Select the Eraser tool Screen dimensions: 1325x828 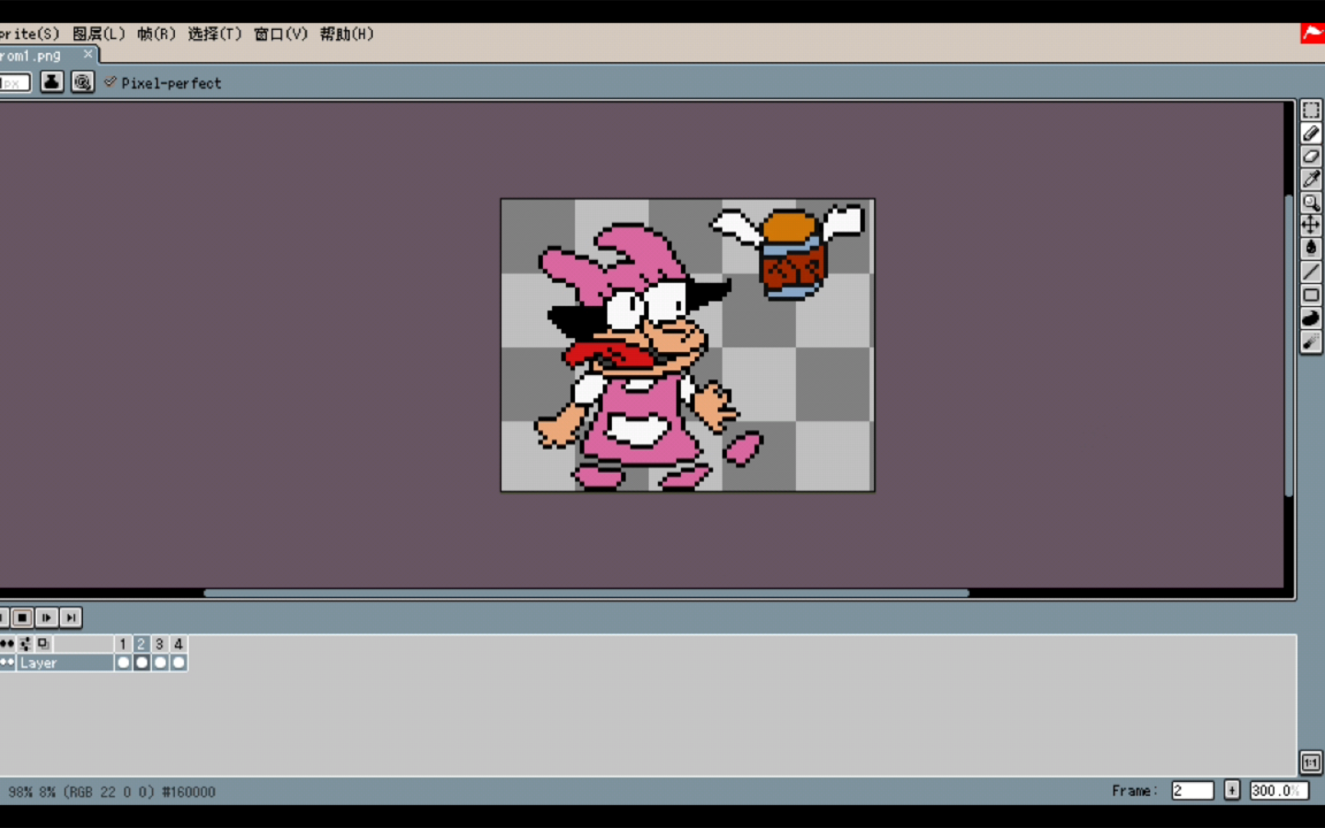pos(1310,156)
